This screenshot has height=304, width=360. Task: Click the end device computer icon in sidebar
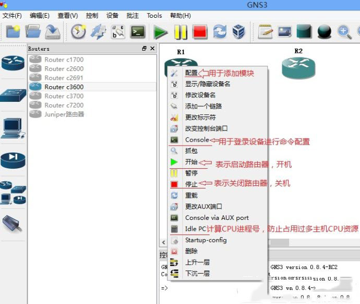coord(13,127)
